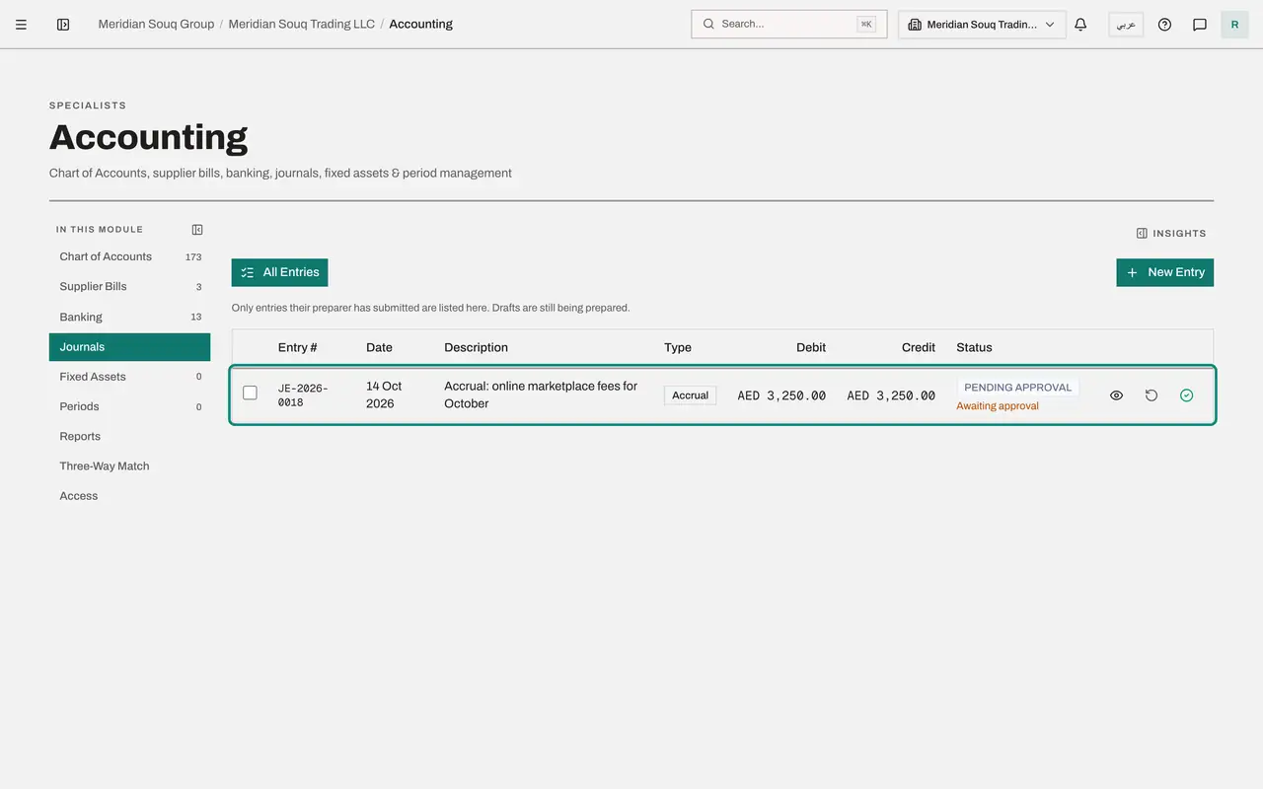Go to Three-Way Match
The image size is (1263, 789).
(129, 466)
